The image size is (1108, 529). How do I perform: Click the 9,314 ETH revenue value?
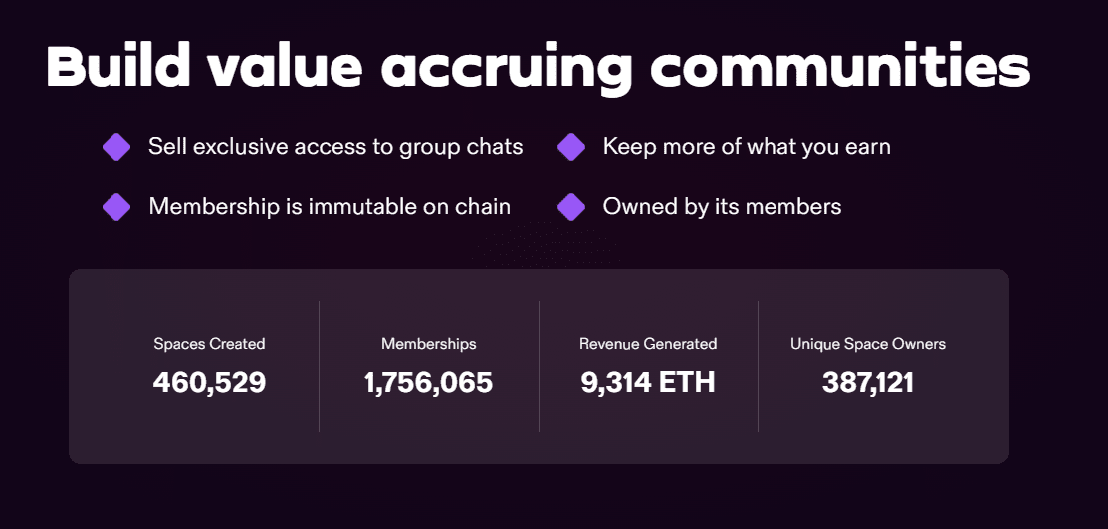coord(648,382)
